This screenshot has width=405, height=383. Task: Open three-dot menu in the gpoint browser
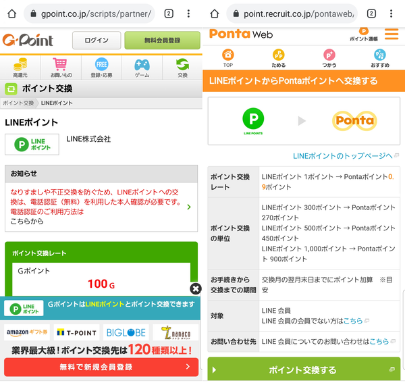(188, 14)
